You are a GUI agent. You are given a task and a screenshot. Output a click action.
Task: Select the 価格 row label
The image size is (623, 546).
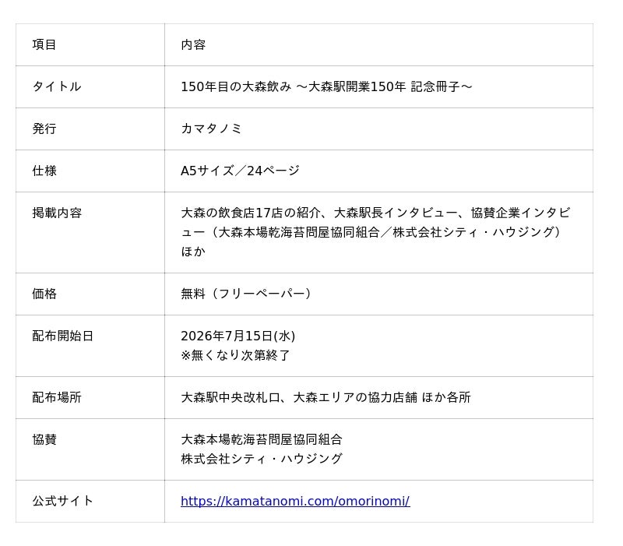click(x=44, y=294)
